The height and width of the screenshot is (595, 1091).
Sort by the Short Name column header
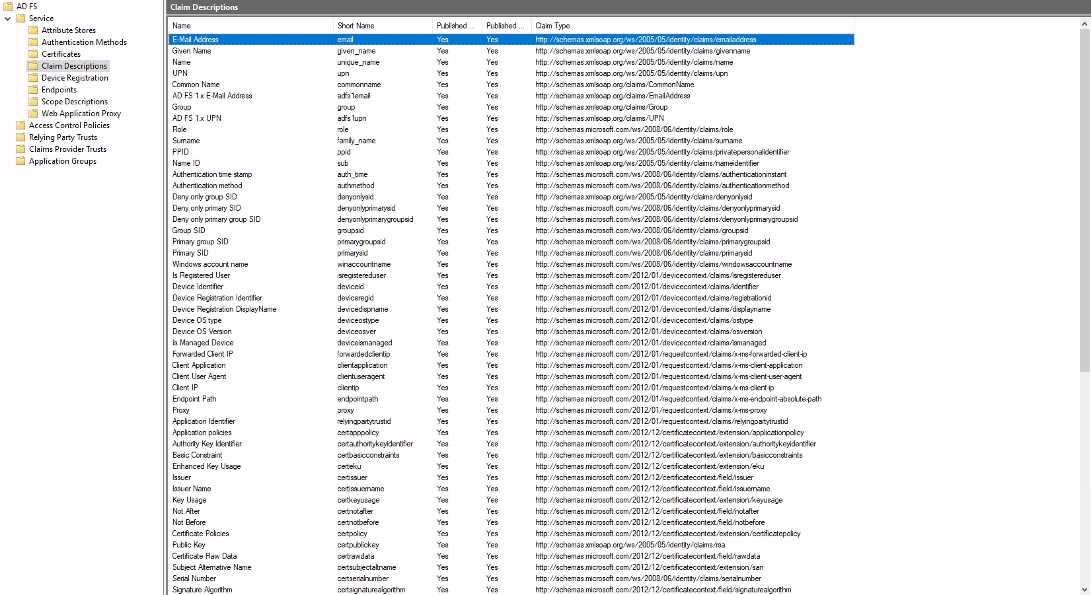[x=383, y=26]
